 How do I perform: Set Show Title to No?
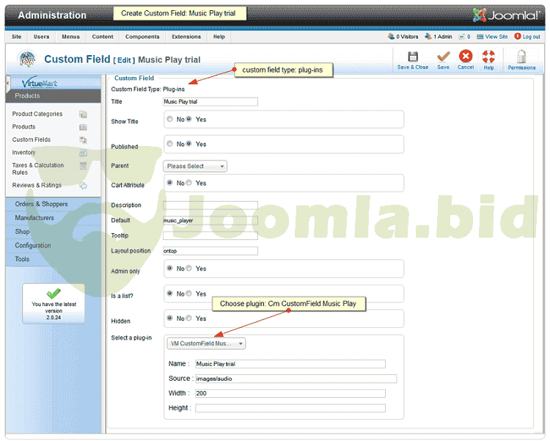[170, 119]
